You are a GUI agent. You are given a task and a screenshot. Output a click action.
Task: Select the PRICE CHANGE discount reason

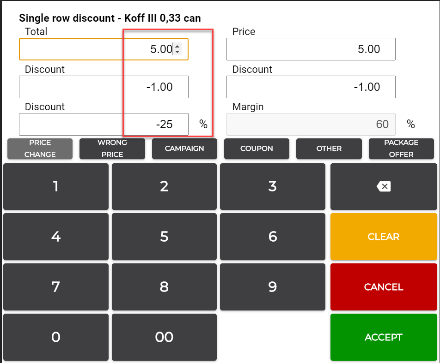pos(40,149)
